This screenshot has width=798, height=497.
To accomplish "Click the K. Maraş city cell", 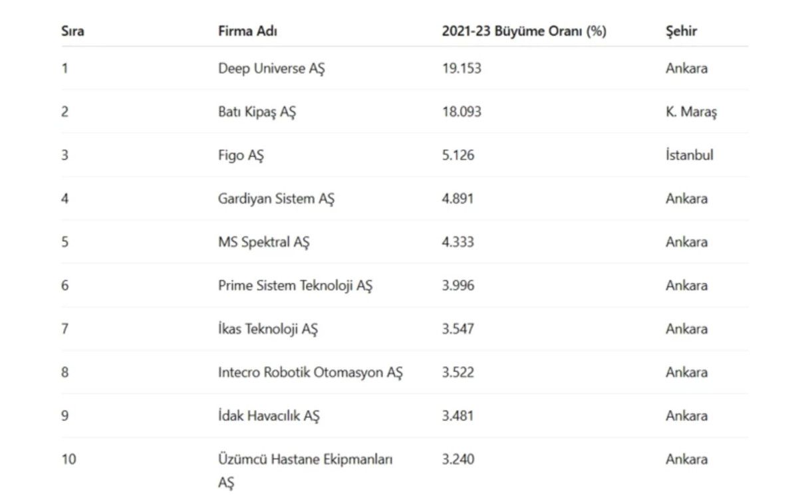I will click(x=691, y=112).
